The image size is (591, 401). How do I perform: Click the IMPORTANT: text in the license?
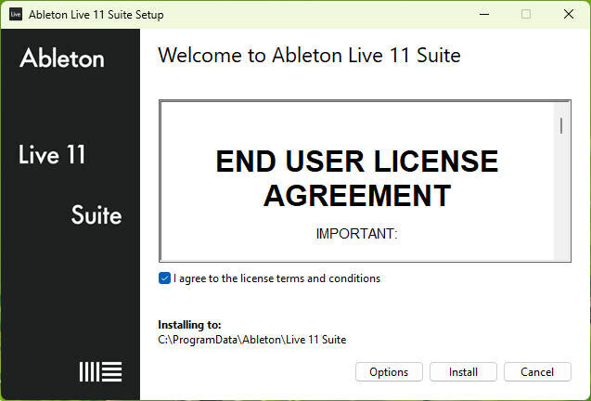[x=356, y=234]
